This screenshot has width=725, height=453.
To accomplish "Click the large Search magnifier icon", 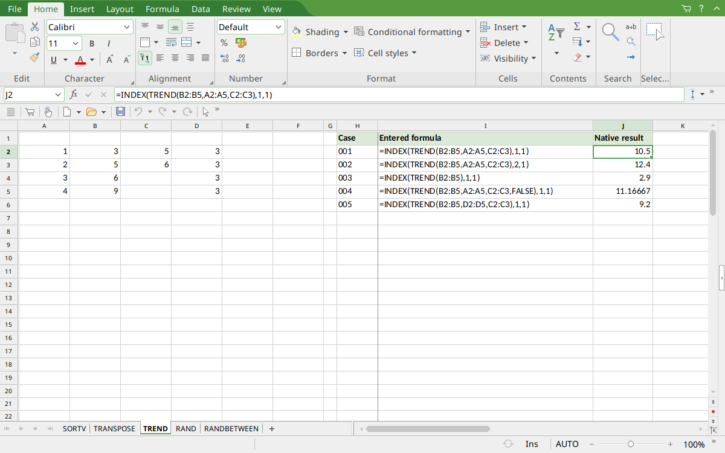I will pos(611,32).
